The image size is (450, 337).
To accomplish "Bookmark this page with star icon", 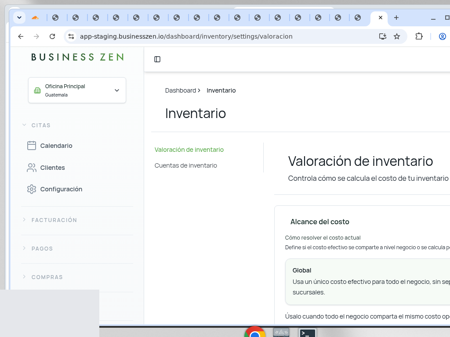I will (x=397, y=36).
